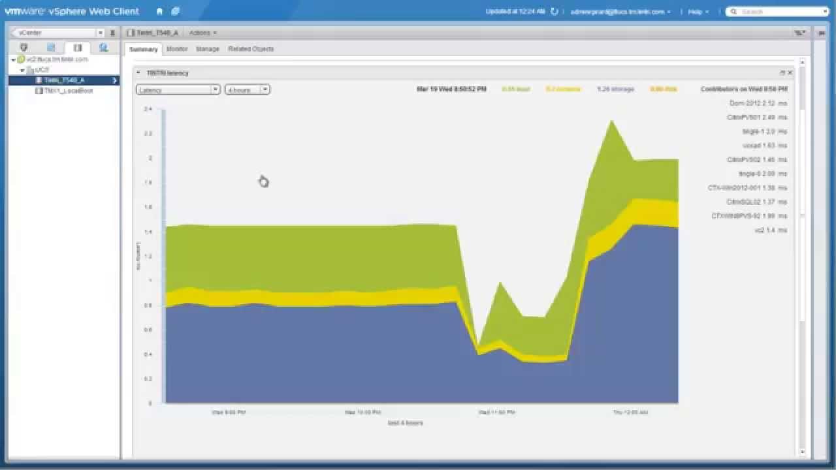
Task: Navigate back using the vCenter button
Action: [54, 33]
